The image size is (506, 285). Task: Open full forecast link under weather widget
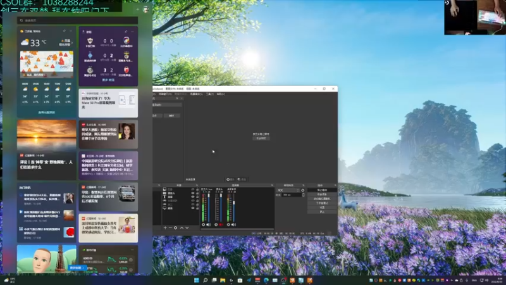[46, 113]
